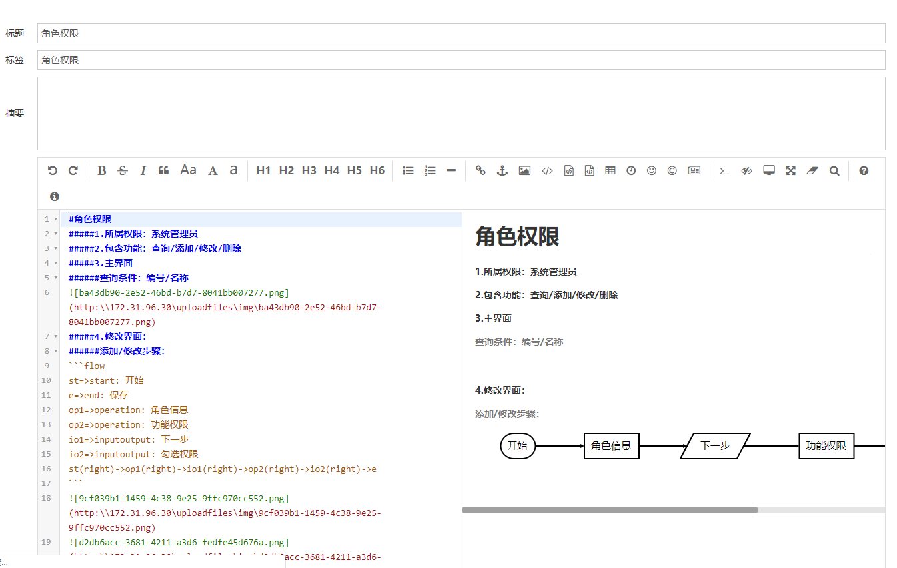Insert a hyperlink
The width and height of the screenshot is (897, 568).
(480, 171)
